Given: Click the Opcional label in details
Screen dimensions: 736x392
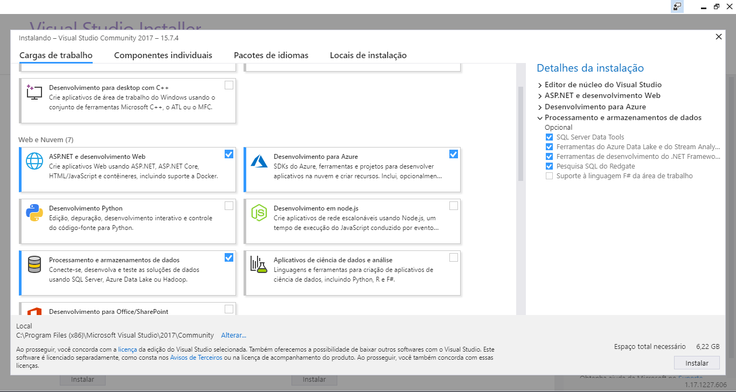Looking at the screenshot, I should click(559, 128).
